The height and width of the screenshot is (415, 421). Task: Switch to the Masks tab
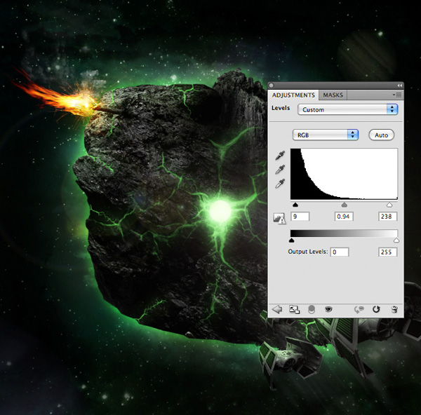(333, 95)
